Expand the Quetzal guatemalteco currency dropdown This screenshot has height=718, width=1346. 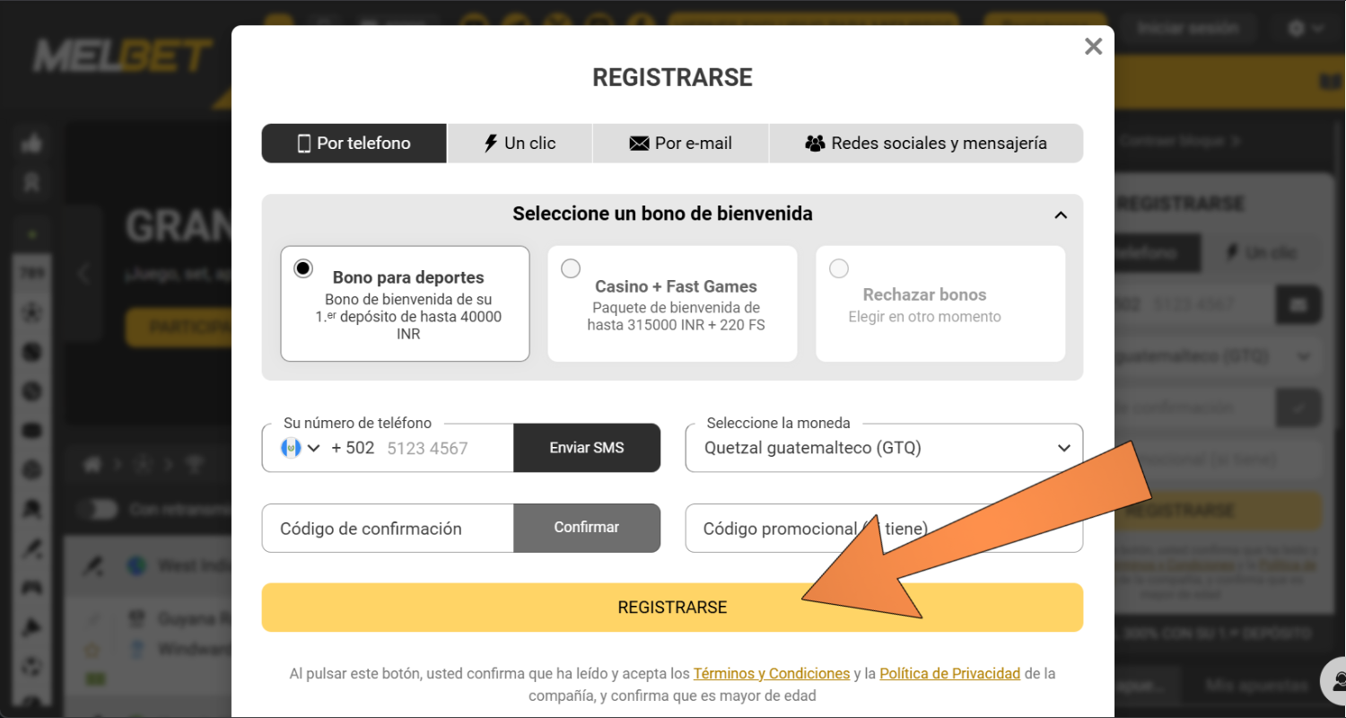[x=883, y=448]
